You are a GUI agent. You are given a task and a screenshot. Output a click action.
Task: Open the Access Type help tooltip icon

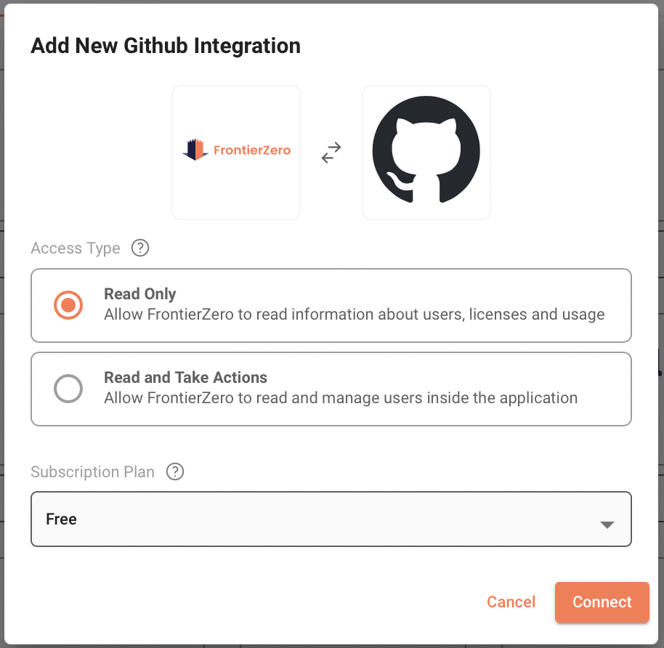click(140, 248)
